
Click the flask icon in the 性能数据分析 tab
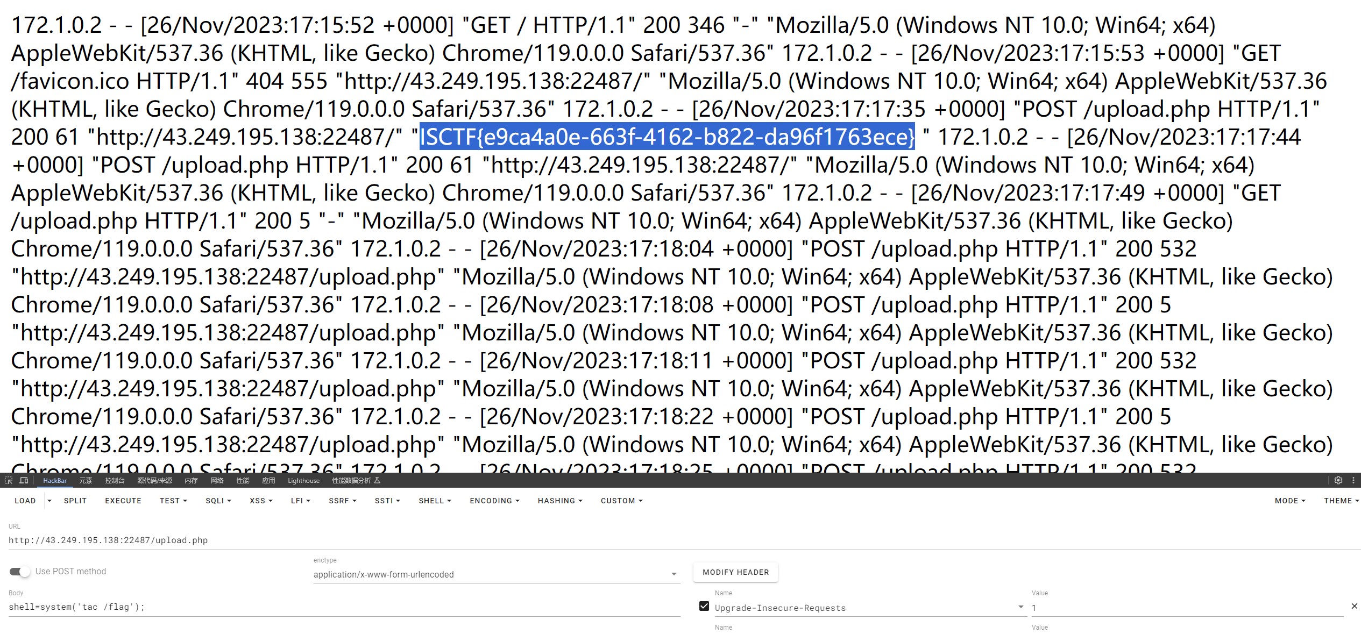pos(377,480)
